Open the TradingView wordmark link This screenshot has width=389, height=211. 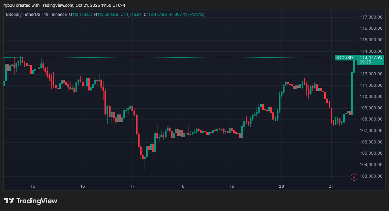tap(37, 201)
